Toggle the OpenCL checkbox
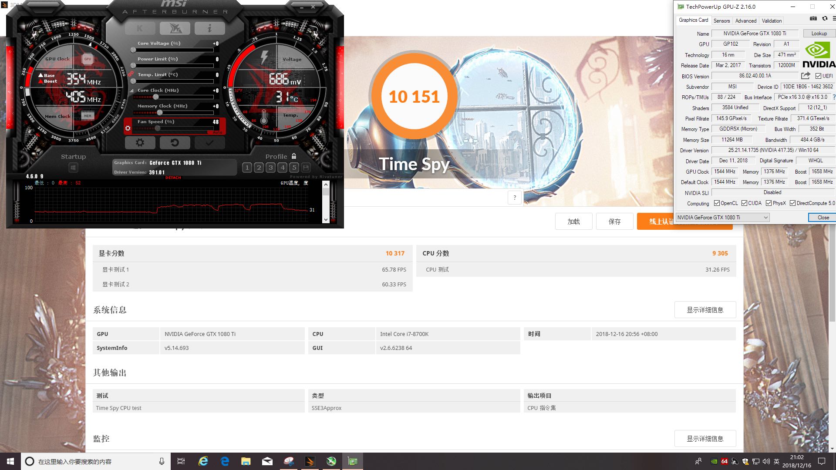Viewport: 836px width, 470px height. [717, 203]
